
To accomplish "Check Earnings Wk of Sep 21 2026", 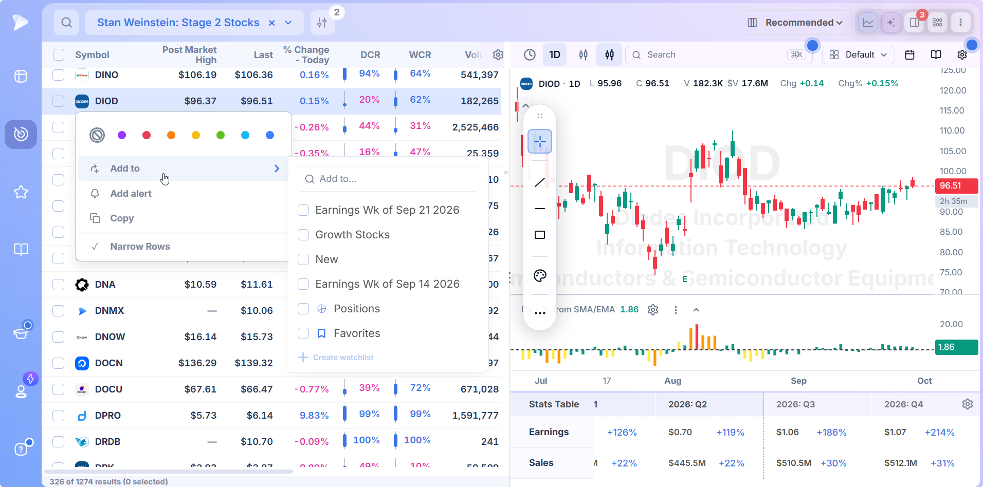I will click(303, 210).
